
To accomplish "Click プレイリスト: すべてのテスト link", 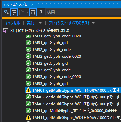I will pyautogui.click(x=70, y=23).
